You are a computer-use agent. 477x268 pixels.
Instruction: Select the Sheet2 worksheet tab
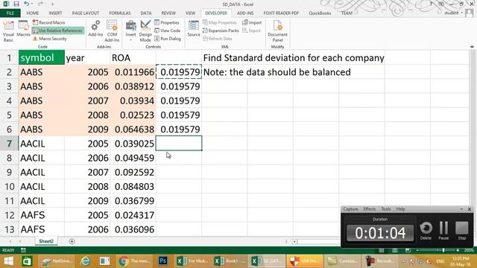(x=46, y=241)
